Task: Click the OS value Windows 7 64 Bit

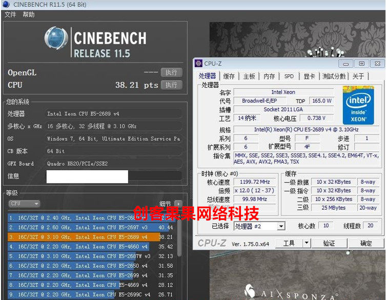Action: [114, 138]
